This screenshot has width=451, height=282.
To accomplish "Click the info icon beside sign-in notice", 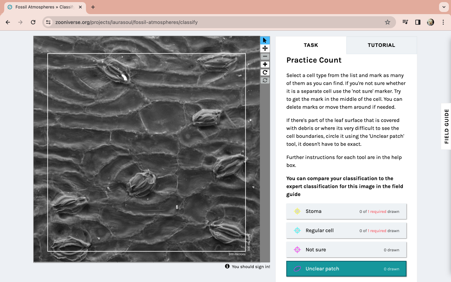I will [x=227, y=266].
